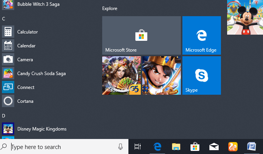Image resolution: width=263 pixels, height=154 pixels.
Task: Open File Explorer from the taskbar
Action: (x=176, y=147)
